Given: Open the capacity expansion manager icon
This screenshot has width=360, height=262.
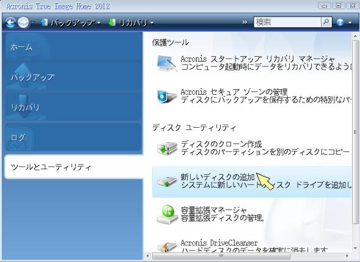Looking at the screenshot, I should coord(167,214).
